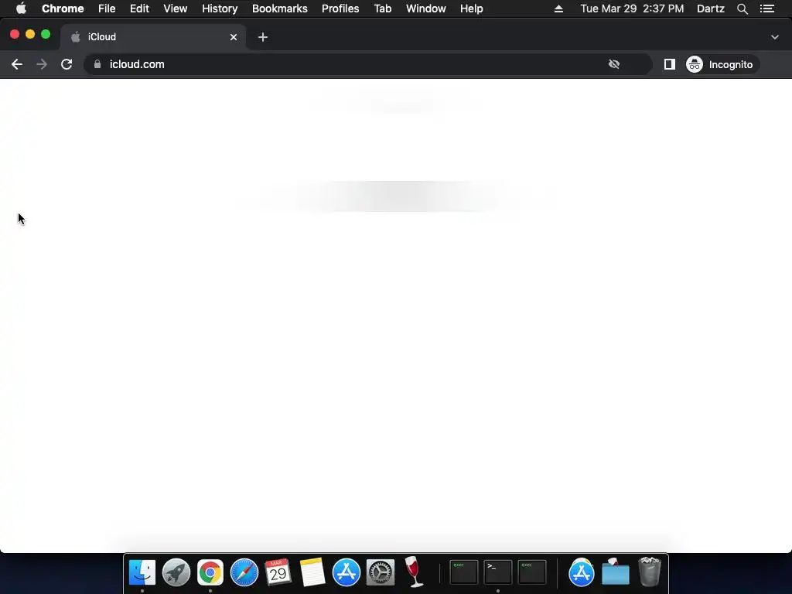
Task: Minimize Chrome with yellow button
Action: pos(30,34)
